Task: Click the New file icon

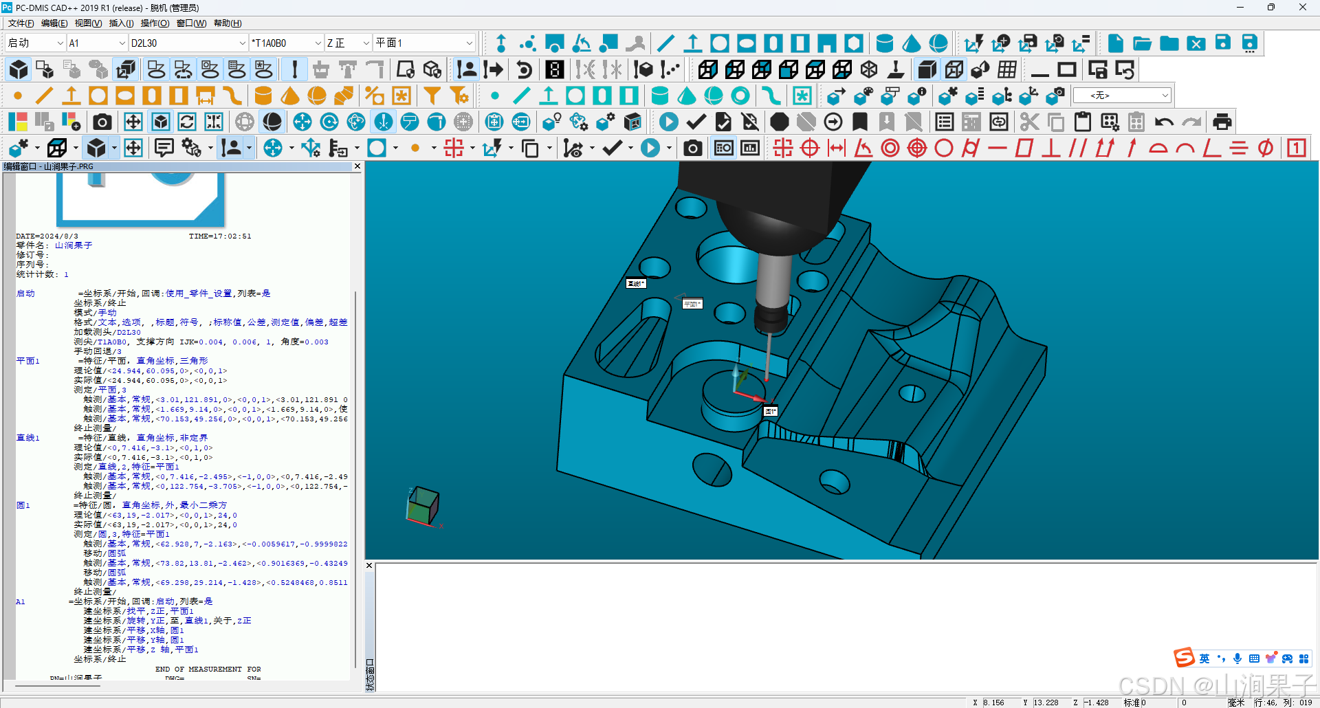Action: click(1115, 43)
